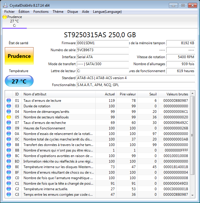Image resolution: width=200 pixels, height=203 pixels.
Task: Click the yellow Prudence disk icon in drive bar
Action: click(x=5, y=17)
